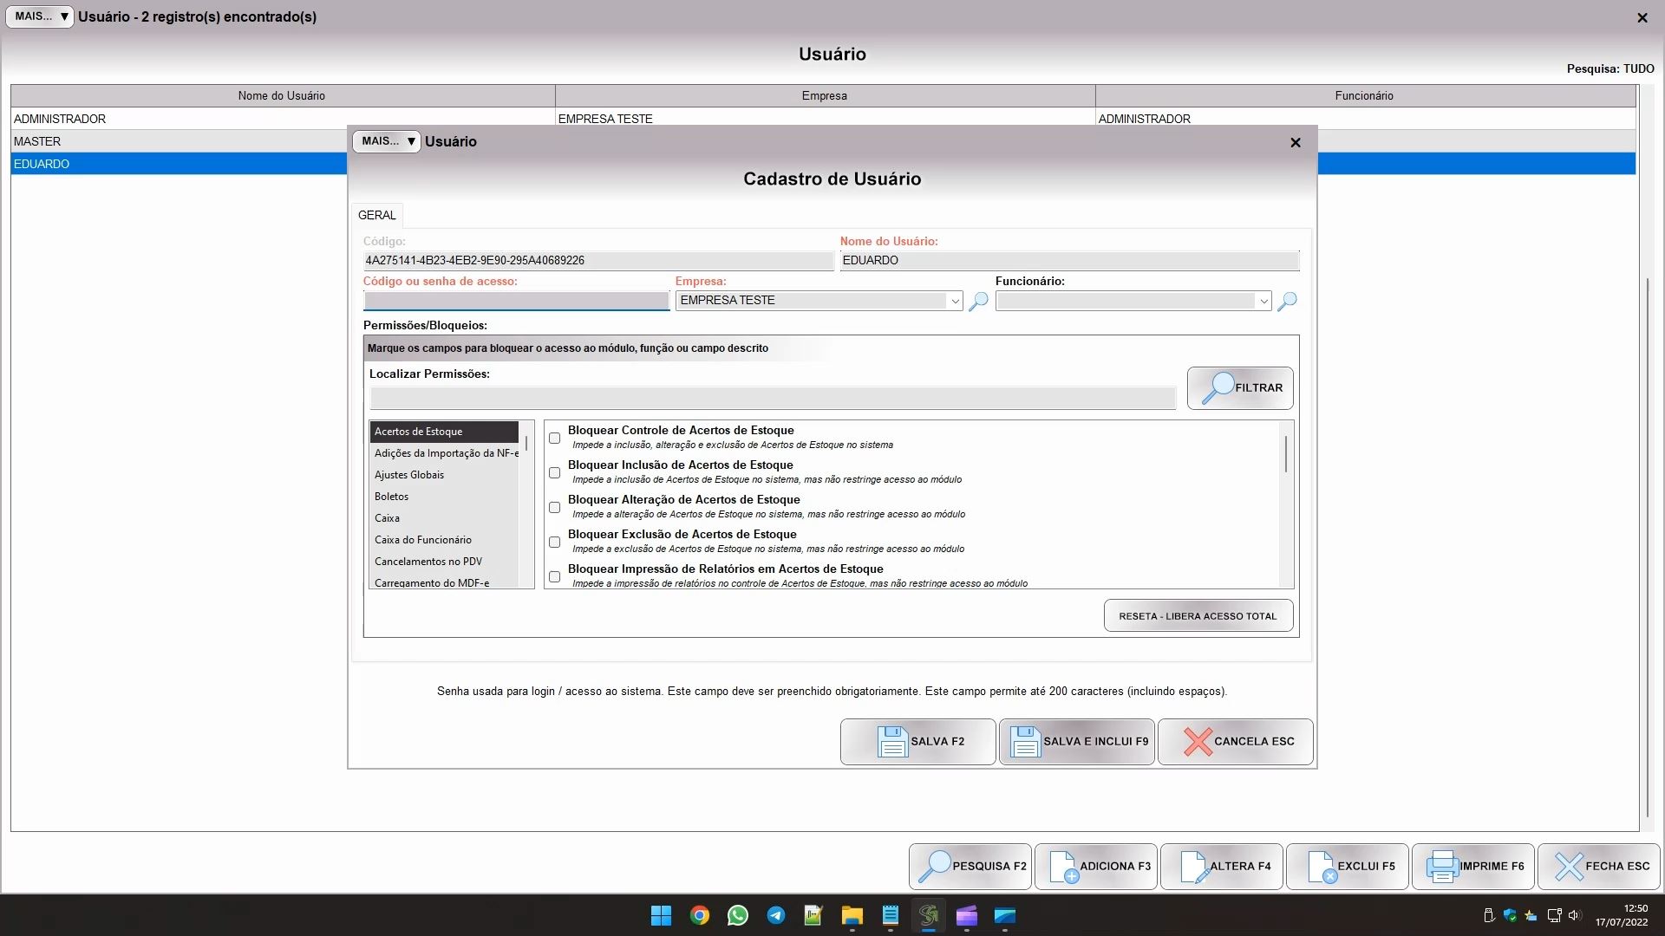Open Telegram from the taskbar
This screenshot has width=1665, height=936.
(x=775, y=916)
